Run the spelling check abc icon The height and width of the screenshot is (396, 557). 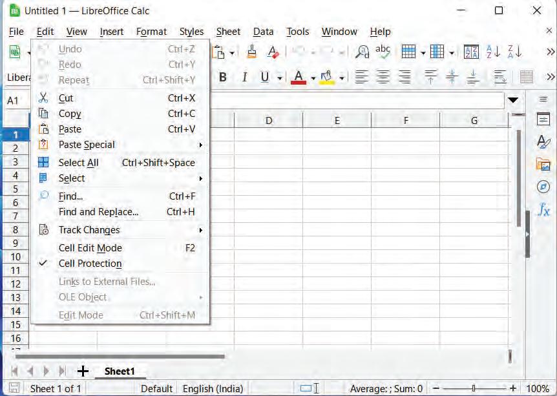point(383,52)
